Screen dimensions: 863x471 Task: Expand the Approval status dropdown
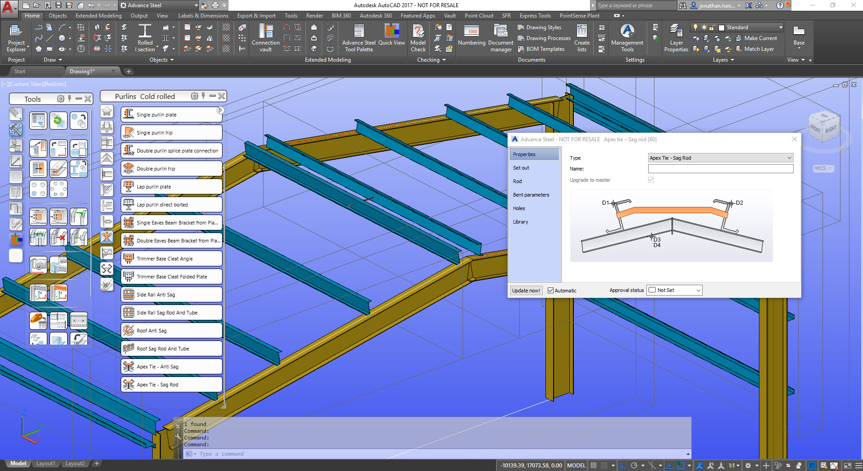tap(674, 291)
